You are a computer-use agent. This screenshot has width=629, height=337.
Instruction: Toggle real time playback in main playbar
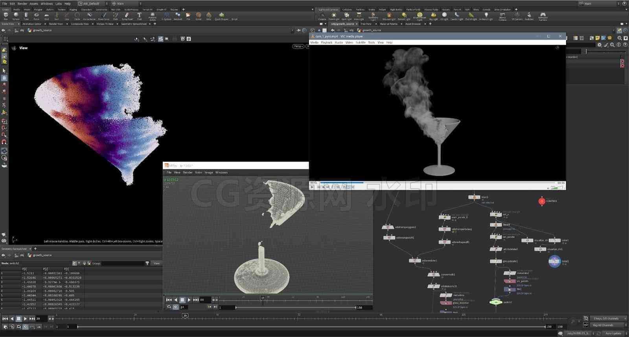click(26, 326)
